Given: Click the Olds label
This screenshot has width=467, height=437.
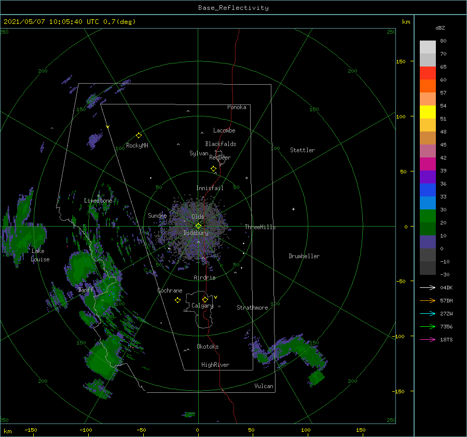Looking at the screenshot, I should pyautogui.click(x=198, y=217).
